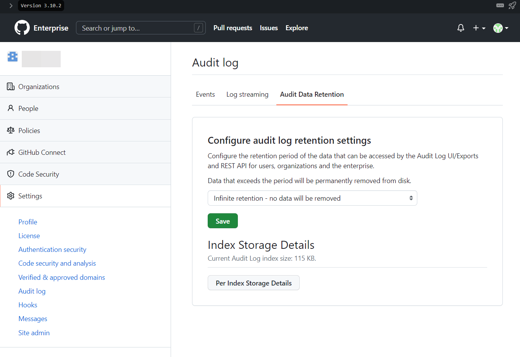Open the plus create-new menu
Screen dimensions: 520x357
pos(479,28)
